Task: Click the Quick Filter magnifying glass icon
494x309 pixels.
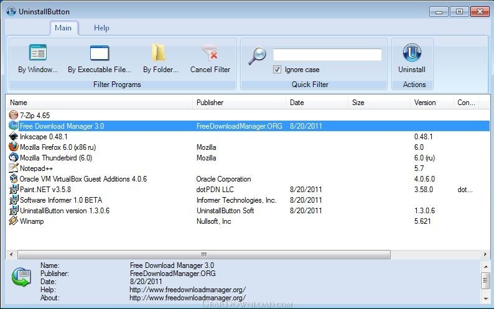Action: (x=257, y=56)
